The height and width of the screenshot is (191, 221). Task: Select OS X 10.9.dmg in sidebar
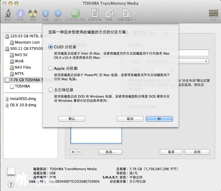pyautogui.click(x=23, y=105)
